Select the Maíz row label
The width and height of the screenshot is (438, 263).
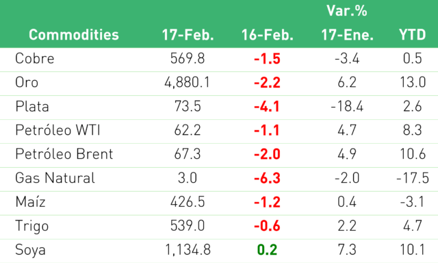click(x=30, y=202)
